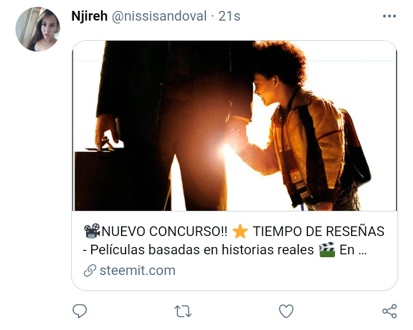Open the @nissisandoval handle link
Screen dimensions: 413x330
click(x=159, y=16)
